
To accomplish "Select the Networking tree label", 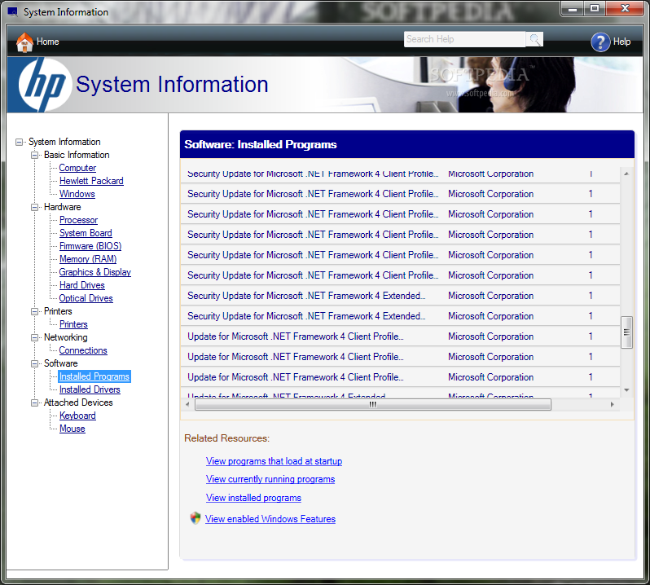I will click(x=65, y=337).
